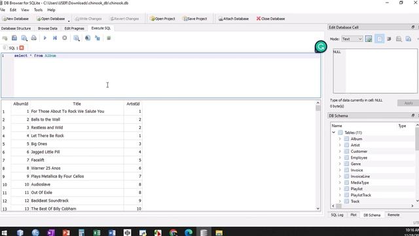
Task: Open the dropdown arrow beside Open Database
Action: point(69,20)
